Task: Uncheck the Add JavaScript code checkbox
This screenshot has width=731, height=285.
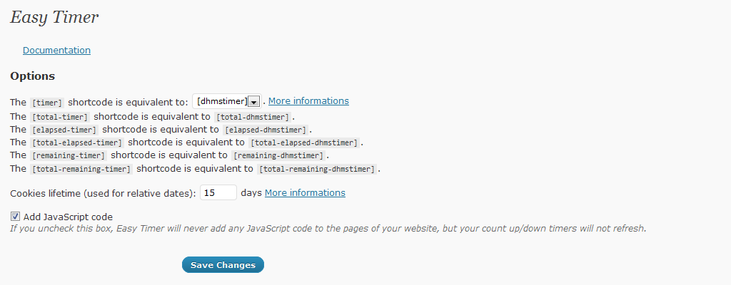Action: 16,217
